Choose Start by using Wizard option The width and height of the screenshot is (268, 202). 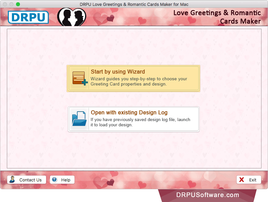[133, 78]
